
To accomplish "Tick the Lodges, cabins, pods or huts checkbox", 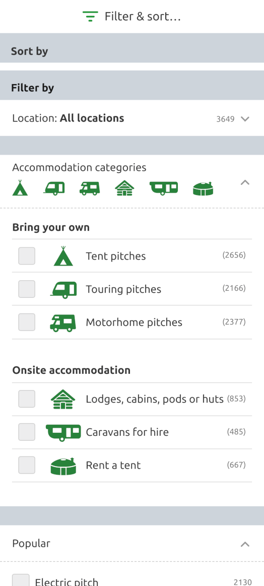I will point(27,399).
